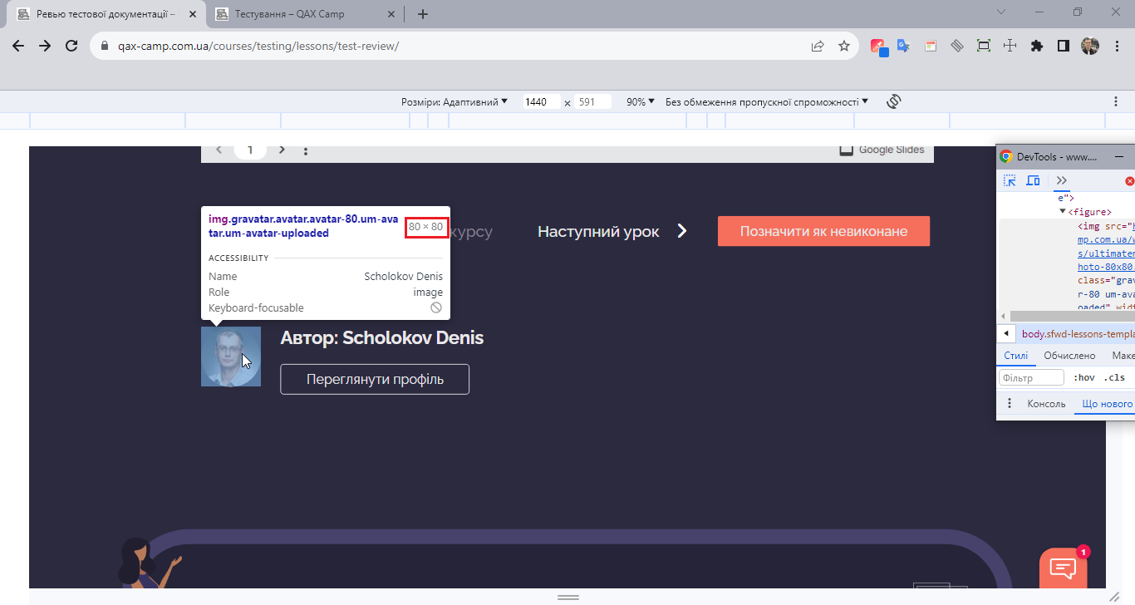Open the DevTools drawer three-dot menu
The image size is (1135, 605).
tap(1010, 404)
